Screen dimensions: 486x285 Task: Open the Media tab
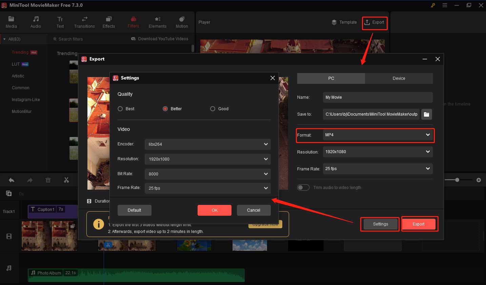pyautogui.click(x=11, y=22)
